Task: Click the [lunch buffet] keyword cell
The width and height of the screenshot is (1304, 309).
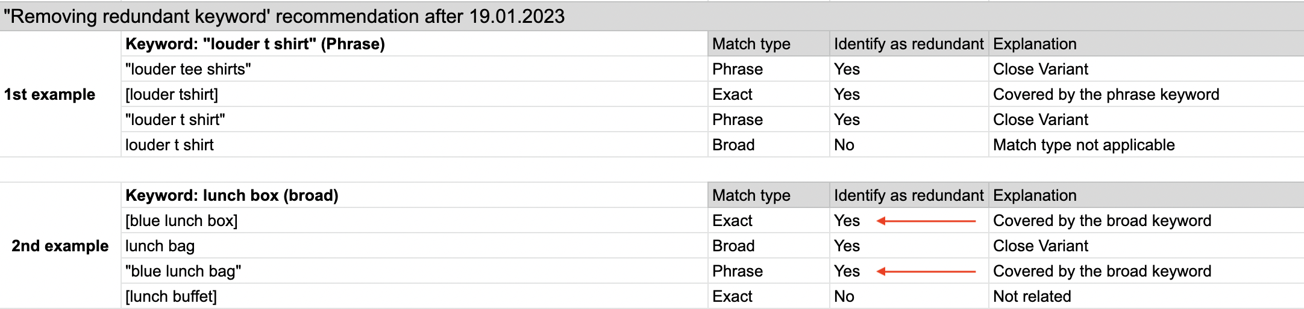Action: click(x=415, y=296)
